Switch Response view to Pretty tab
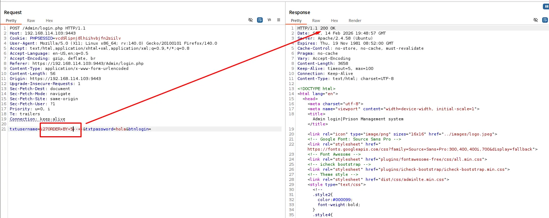The height and width of the screenshot is (218, 549). pos(296,21)
